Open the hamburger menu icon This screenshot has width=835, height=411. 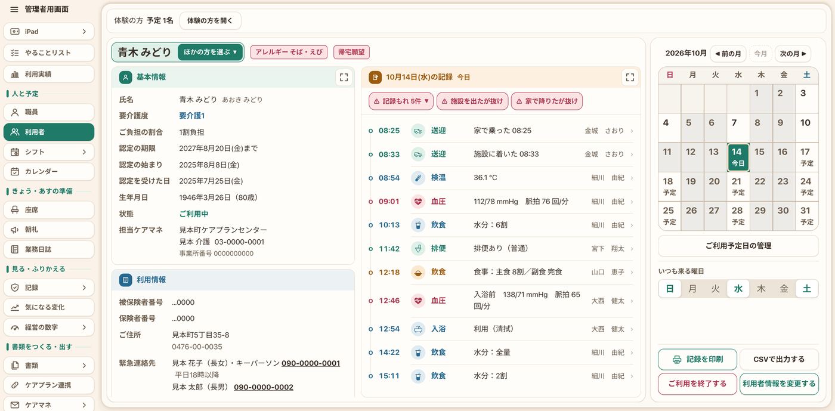tap(14, 10)
